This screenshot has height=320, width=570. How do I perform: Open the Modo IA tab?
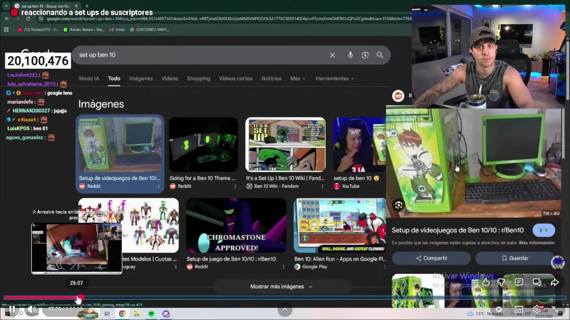(x=89, y=78)
